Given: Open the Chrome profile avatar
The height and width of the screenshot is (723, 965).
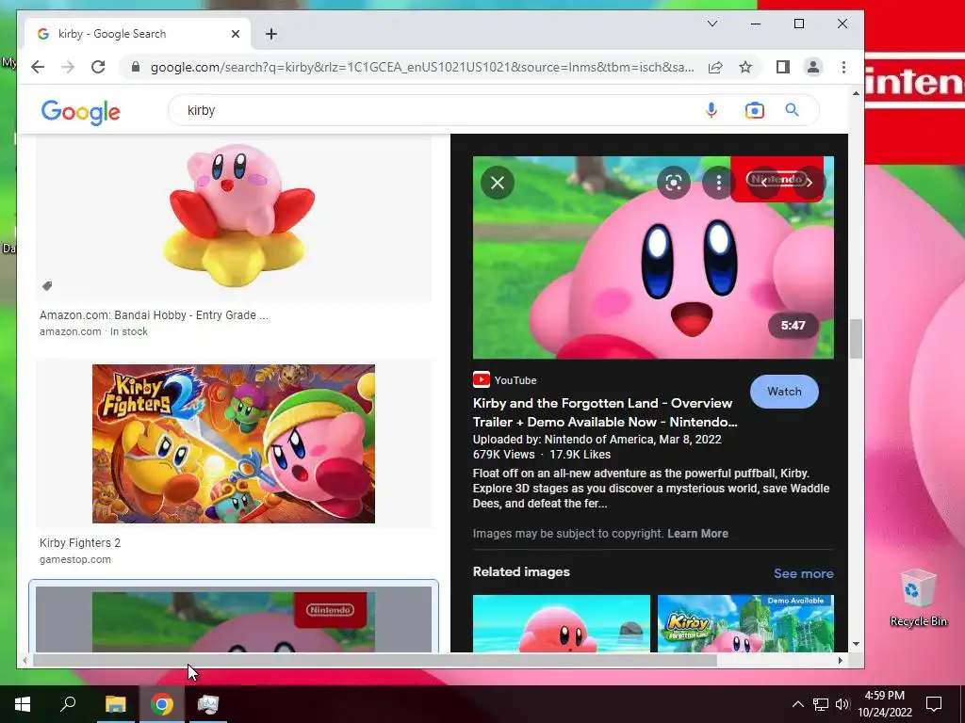Looking at the screenshot, I should coord(813,67).
